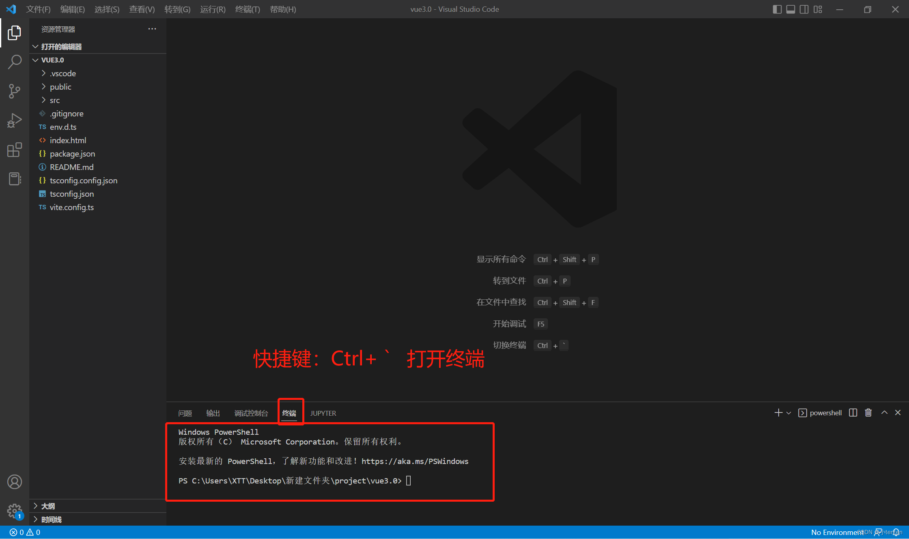Expand the 大纲 outline section
Viewport: 909px width, 539px height.
click(98, 506)
